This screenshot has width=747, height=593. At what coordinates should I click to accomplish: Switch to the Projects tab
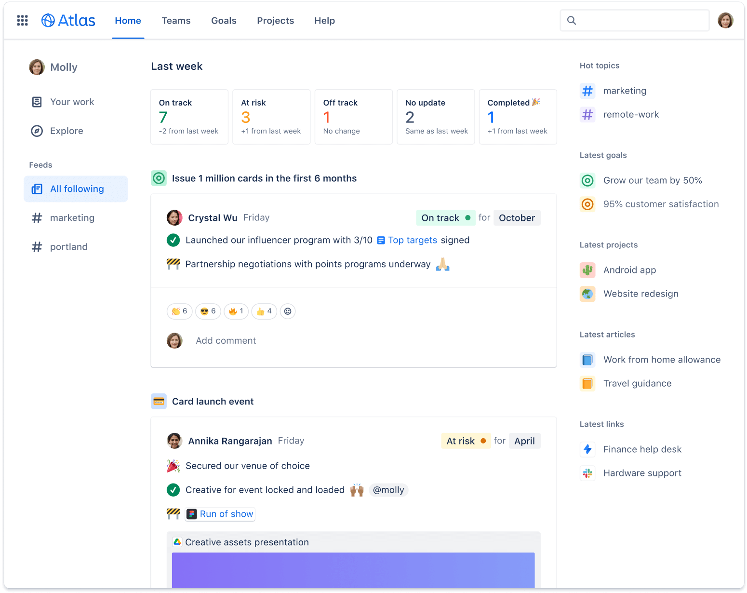[x=275, y=21]
